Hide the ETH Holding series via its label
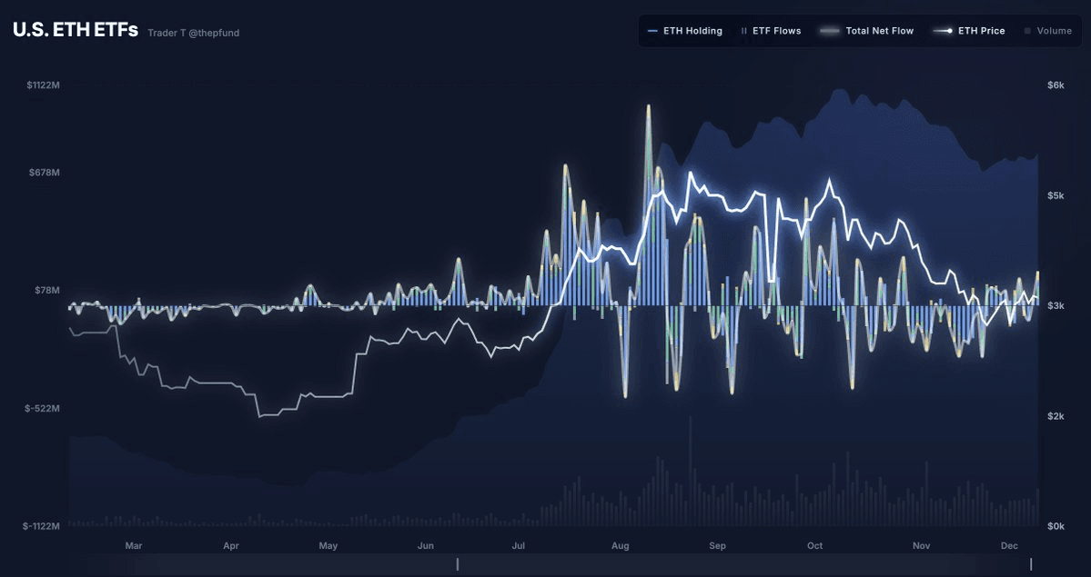 pyautogui.click(x=692, y=31)
